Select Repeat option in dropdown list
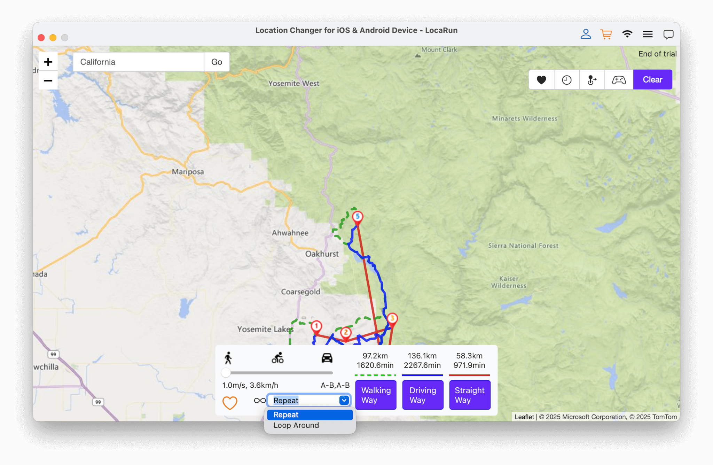Screen dimensions: 713x465 pos(310,415)
